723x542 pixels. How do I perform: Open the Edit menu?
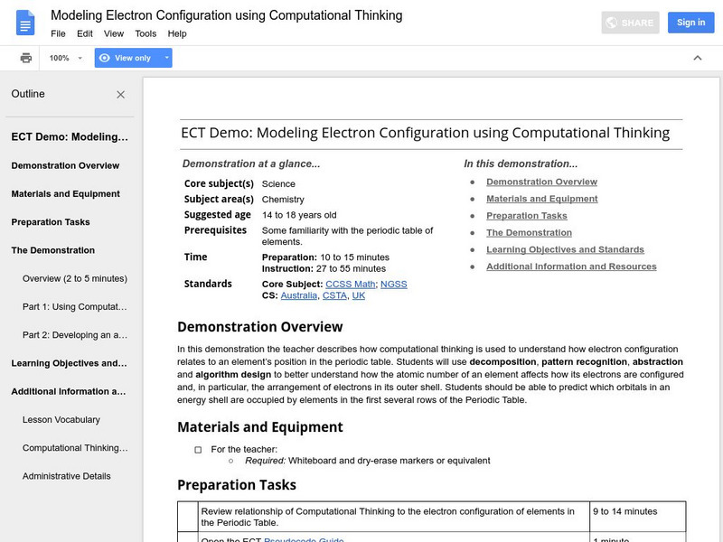pyautogui.click(x=84, y=33)
